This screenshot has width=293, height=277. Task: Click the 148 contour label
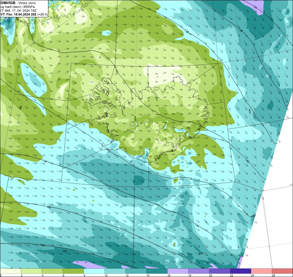(x=42, y=245)
